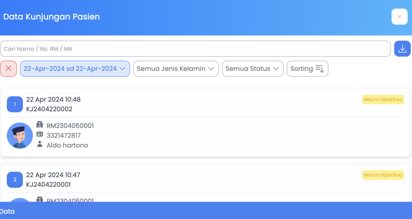Click the hospital icon beside RM2304050001
Viewport: 412px width, 219px height.
(x=40, y=125)
